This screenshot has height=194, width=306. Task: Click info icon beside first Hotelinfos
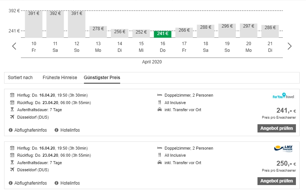(57, 130)
